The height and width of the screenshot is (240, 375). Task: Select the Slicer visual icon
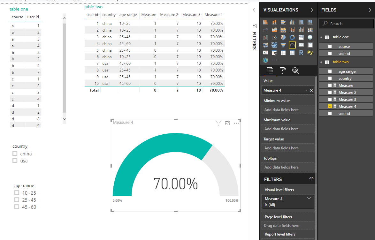(274, 53)
